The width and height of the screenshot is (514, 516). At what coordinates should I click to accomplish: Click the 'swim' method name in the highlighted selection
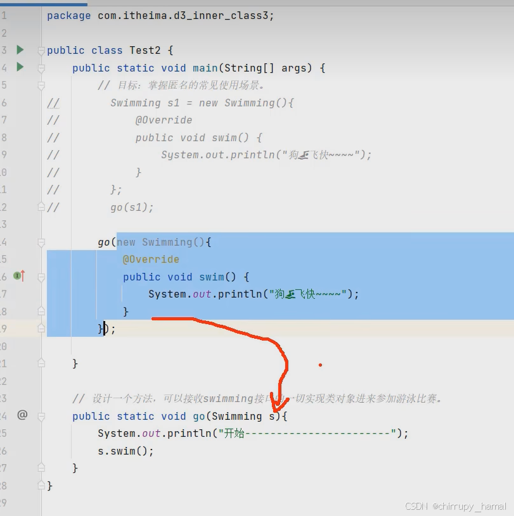click(x=212, y=277)
